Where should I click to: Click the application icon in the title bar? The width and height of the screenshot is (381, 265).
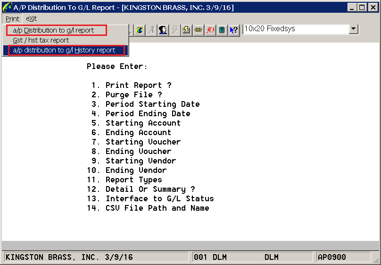(7, 7)
